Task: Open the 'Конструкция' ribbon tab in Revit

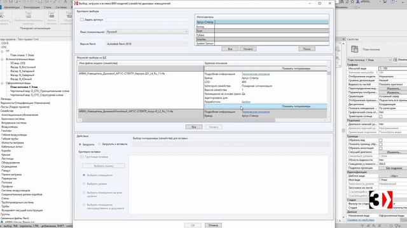Action: point(32,7)
